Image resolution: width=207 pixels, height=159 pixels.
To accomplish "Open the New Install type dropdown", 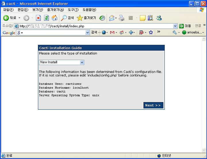I will 62,62.
